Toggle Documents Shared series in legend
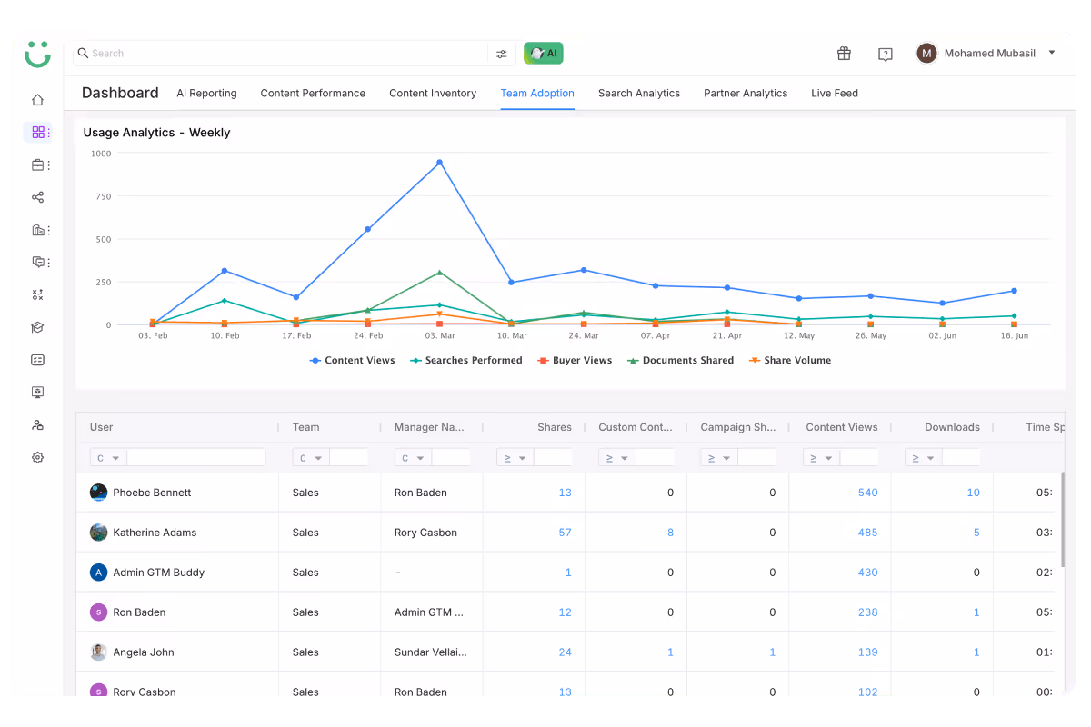The height and width of the screenshot is (727, 1091). pos(680,361)
